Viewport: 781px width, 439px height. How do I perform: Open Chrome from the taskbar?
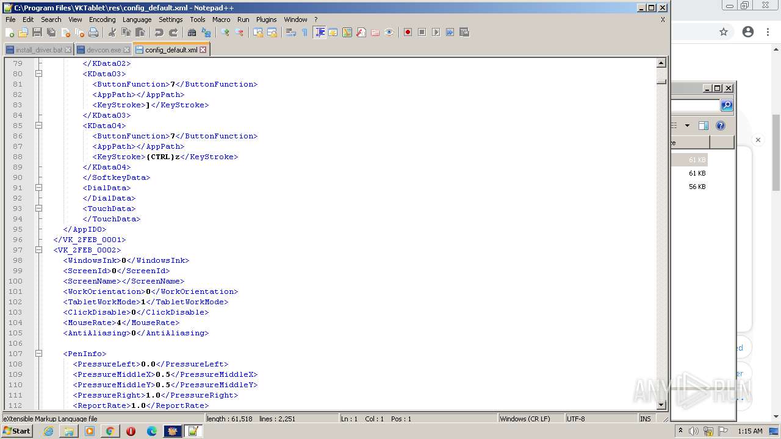pos(110,431)
